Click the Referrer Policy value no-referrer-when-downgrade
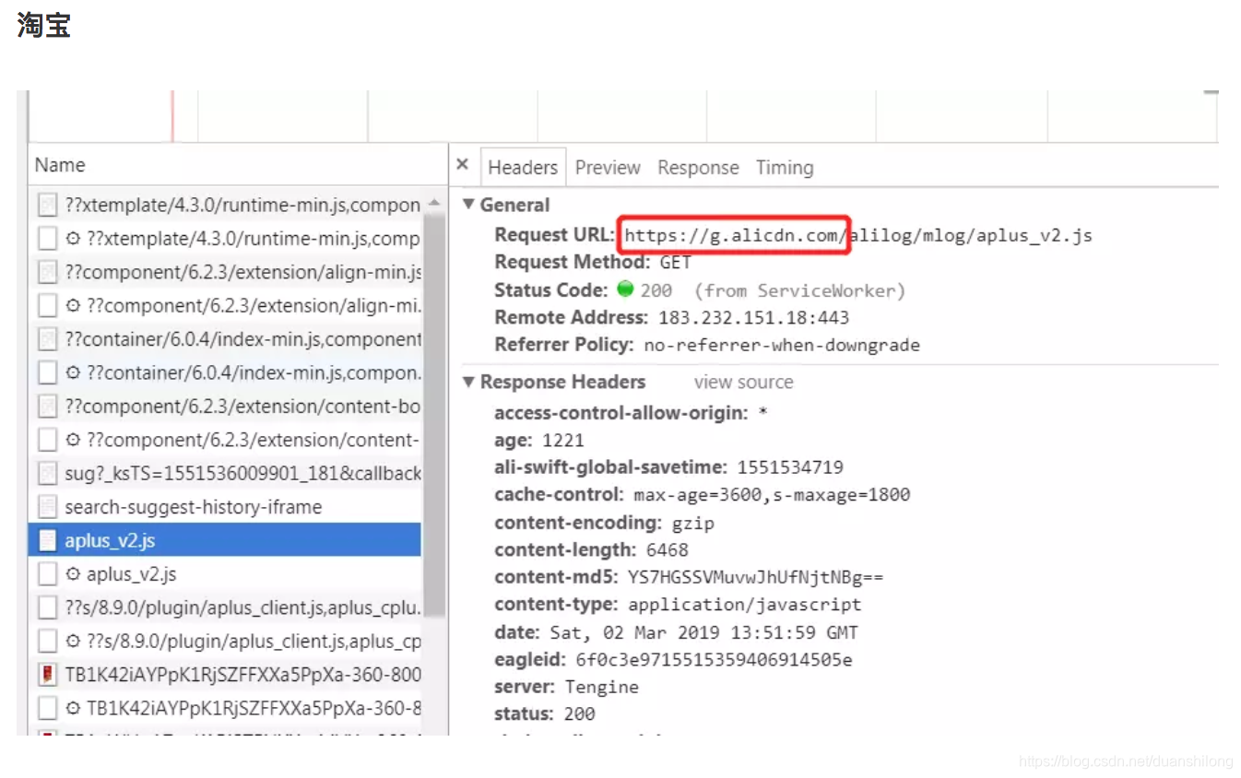This screenshot has height=778, width=1241. (x=782, y=346)
